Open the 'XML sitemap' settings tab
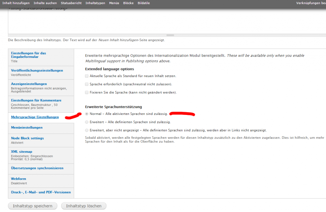 pos(22,152)
